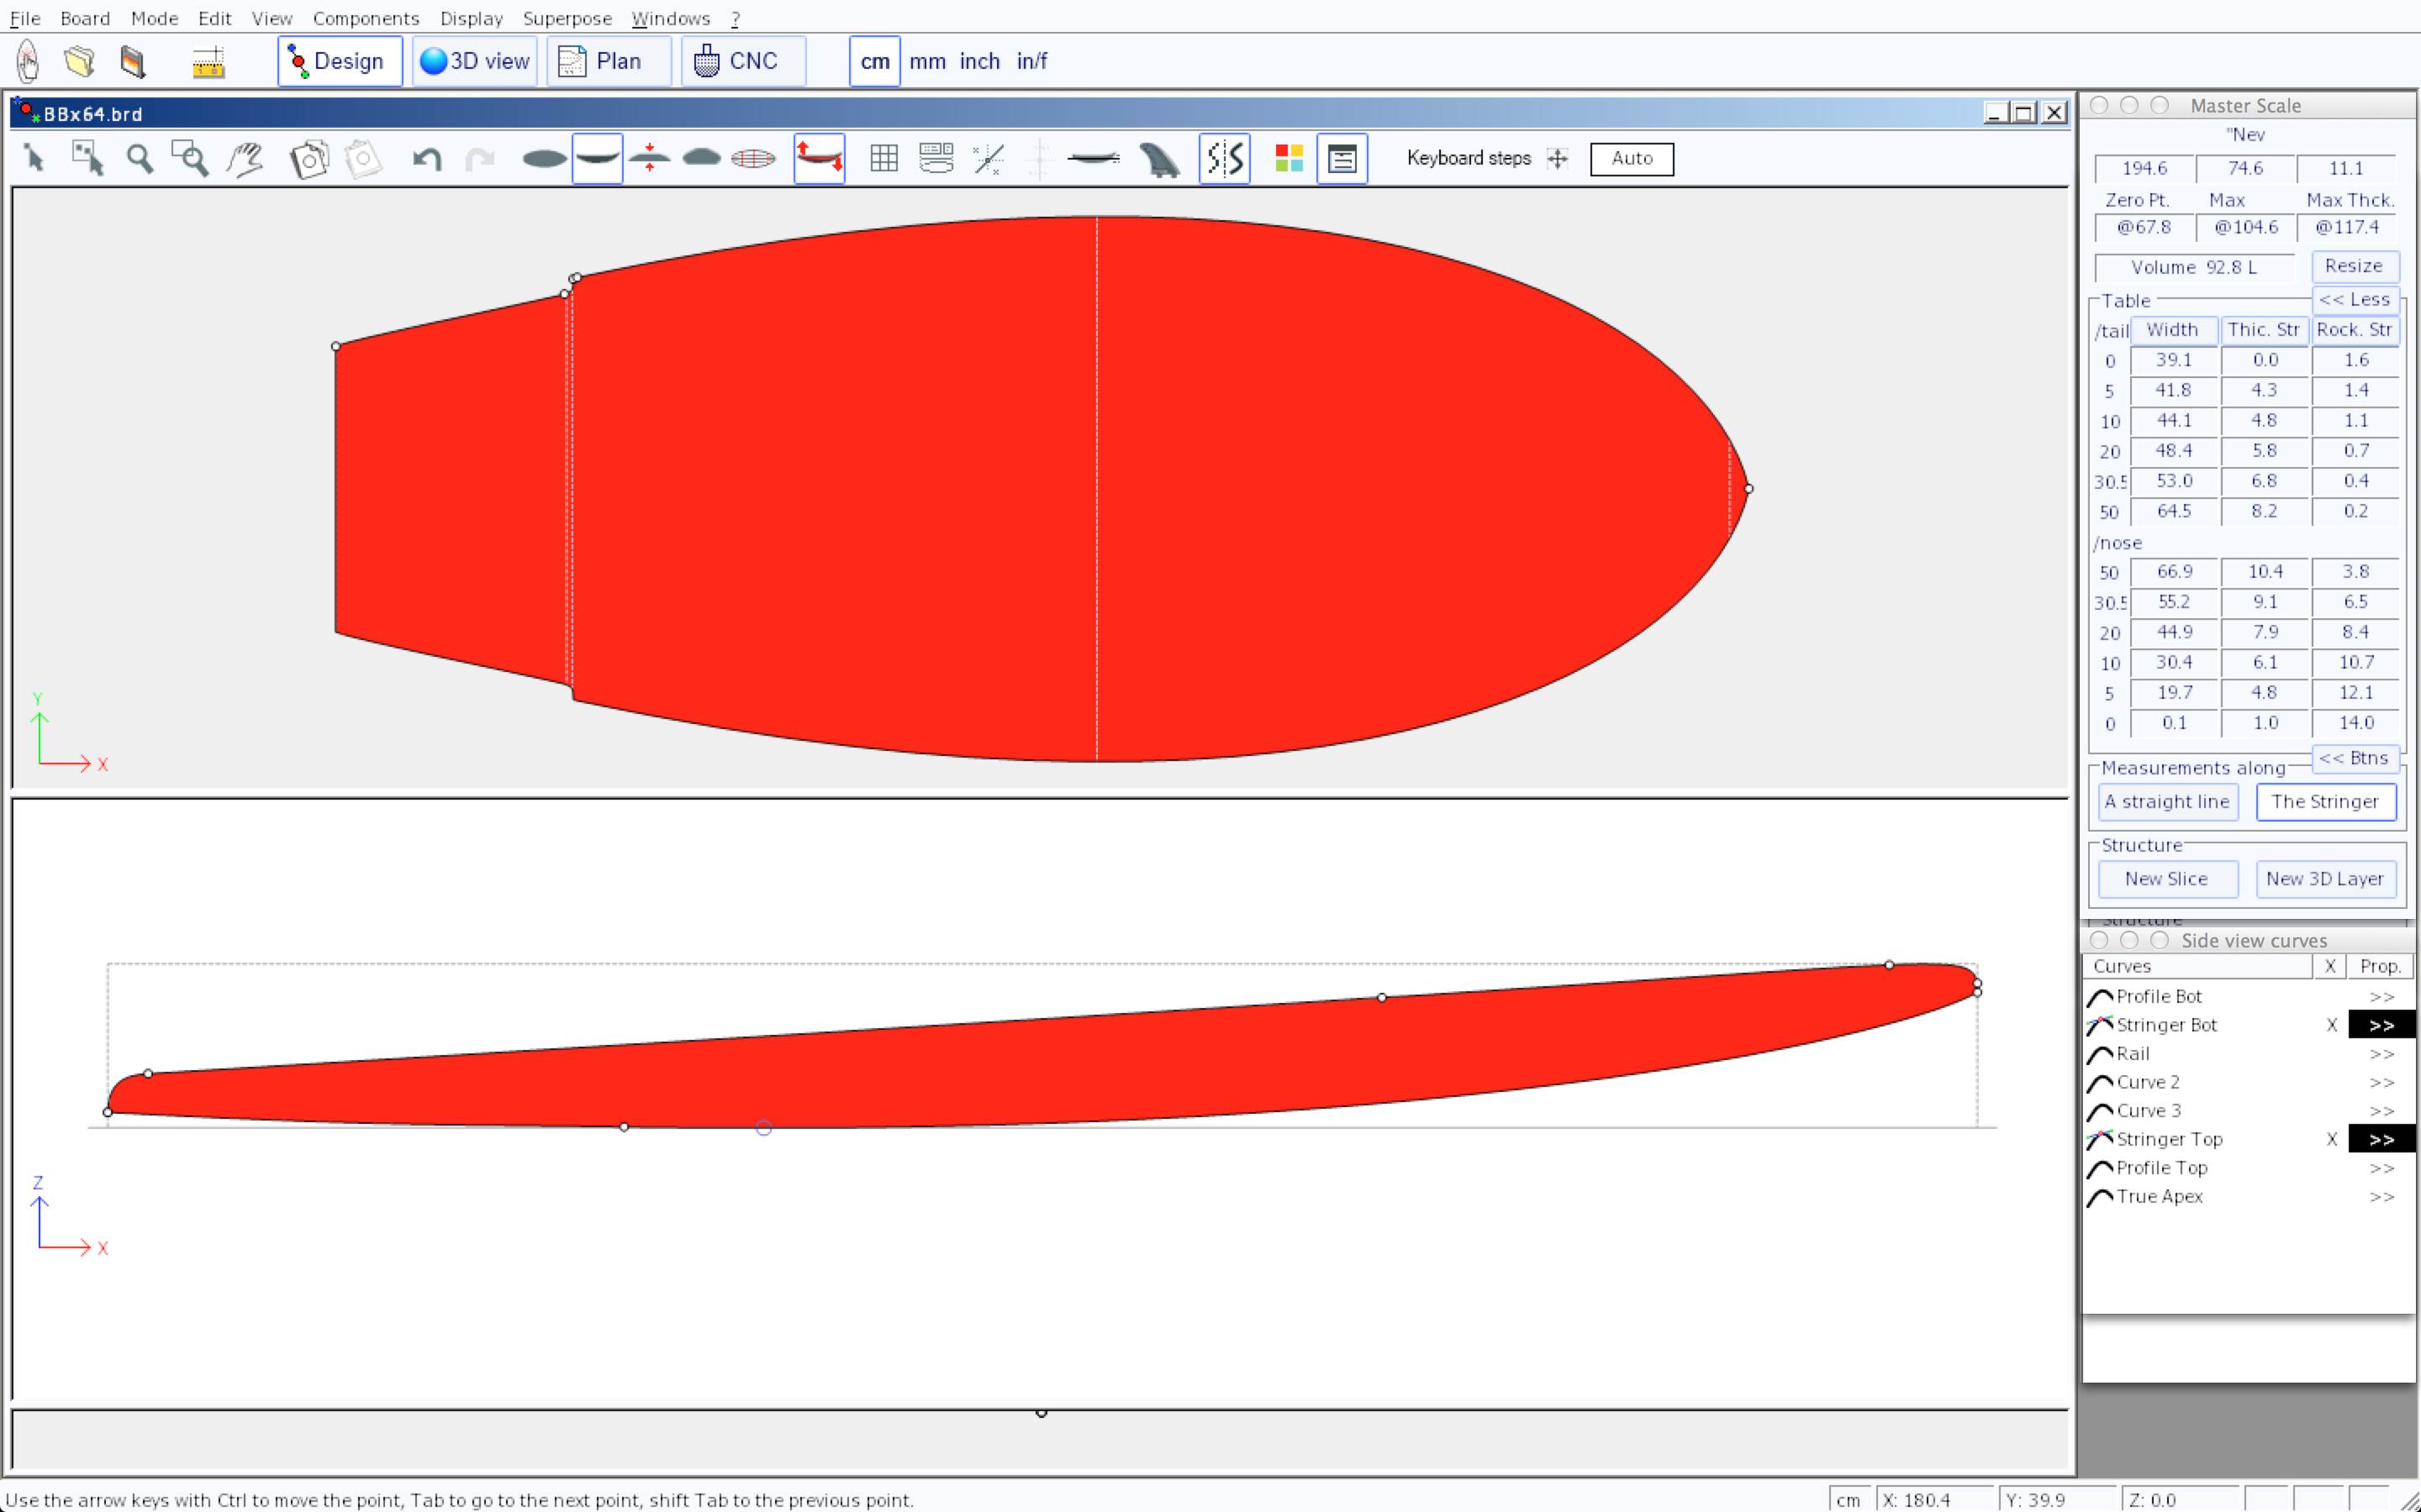Switch units to mm
Viewport: 2421px width, 1512px height.
pos(926,61)
